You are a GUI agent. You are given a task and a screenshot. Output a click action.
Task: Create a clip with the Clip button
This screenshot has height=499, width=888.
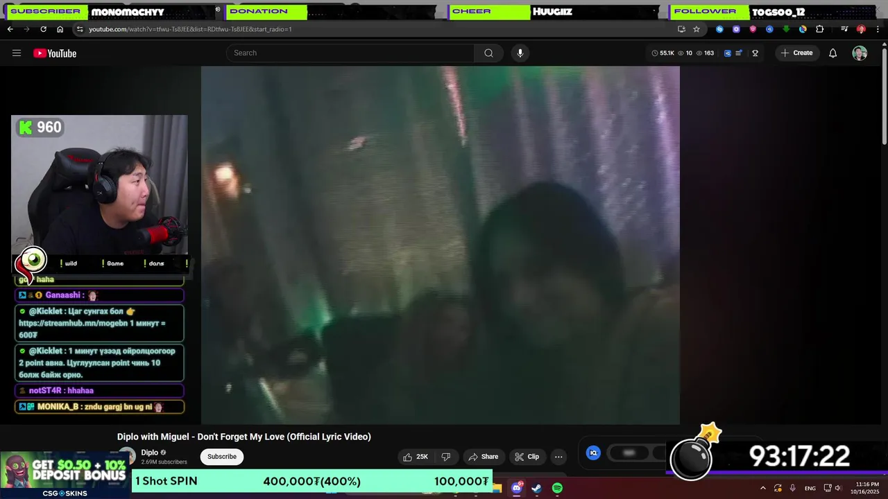pos(527,457)
